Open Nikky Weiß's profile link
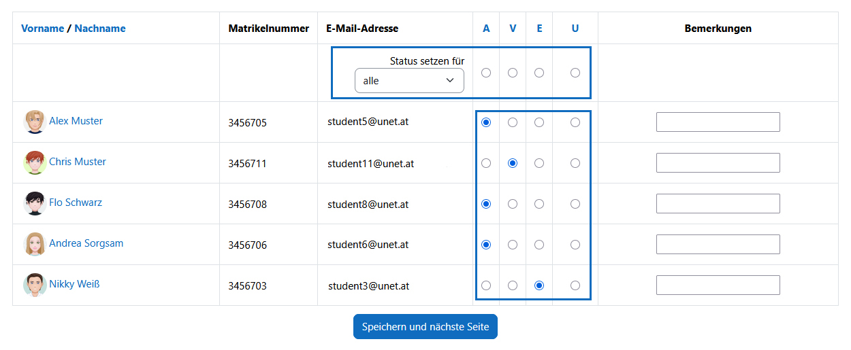The height and width of the screenshot is (350, 851). 74,284
